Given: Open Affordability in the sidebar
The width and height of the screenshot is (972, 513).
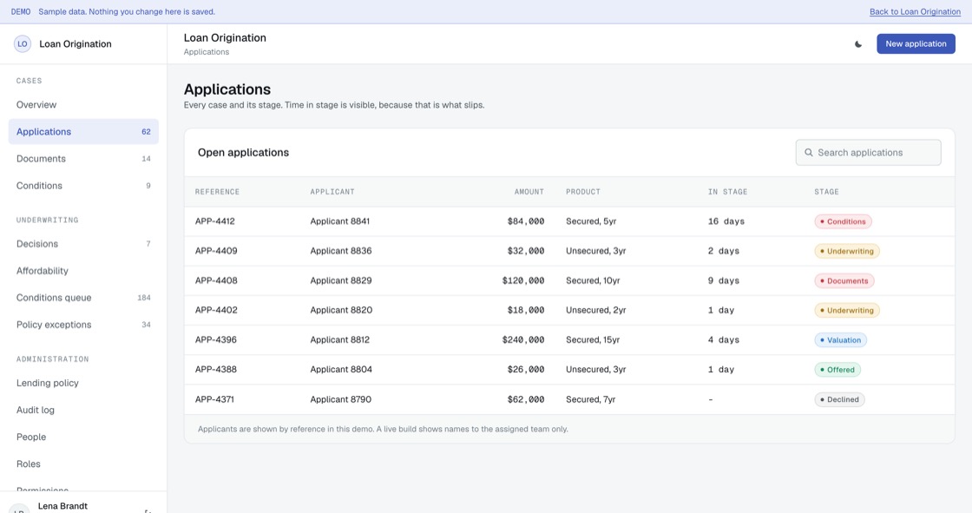Looking at the screenshot, I should [x=83, y=271].
